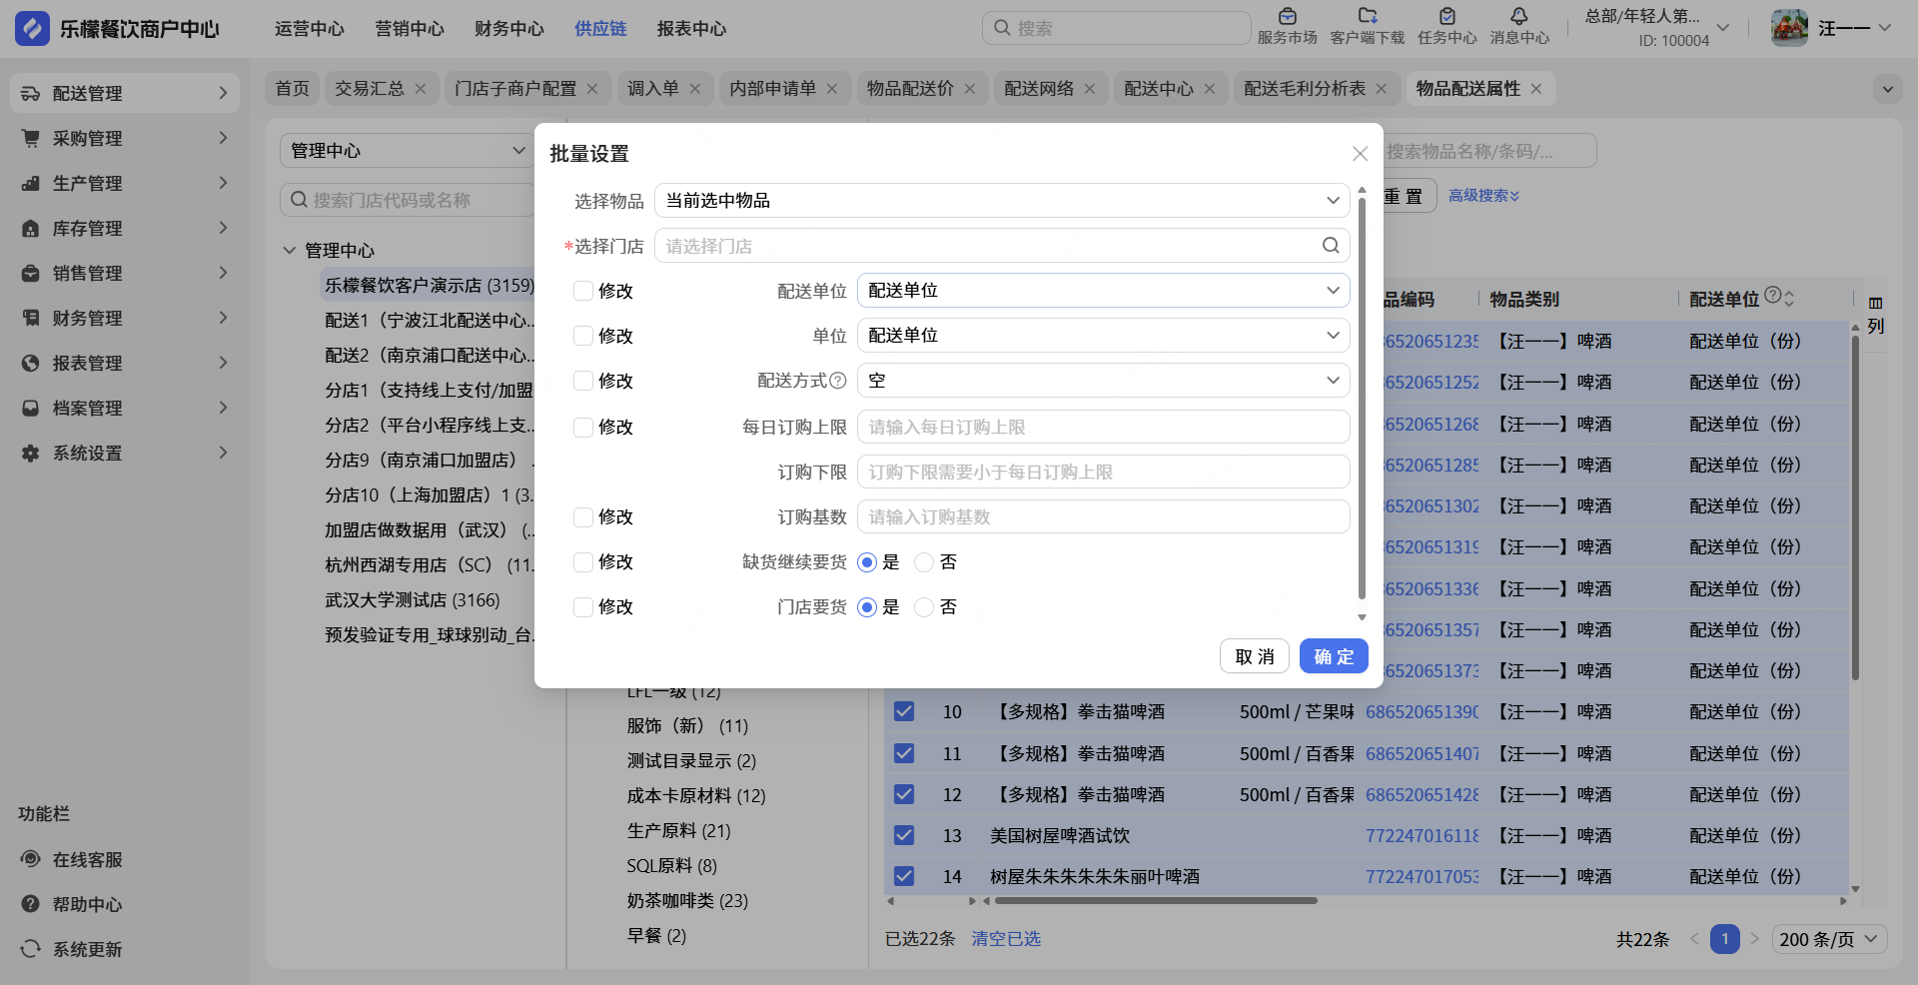1918x985 pixels.
Task: Close the 批量设置 dialog with the X
Action: (1360, 154)
